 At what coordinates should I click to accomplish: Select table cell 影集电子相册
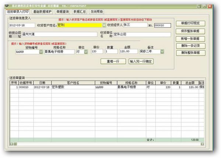131,87
